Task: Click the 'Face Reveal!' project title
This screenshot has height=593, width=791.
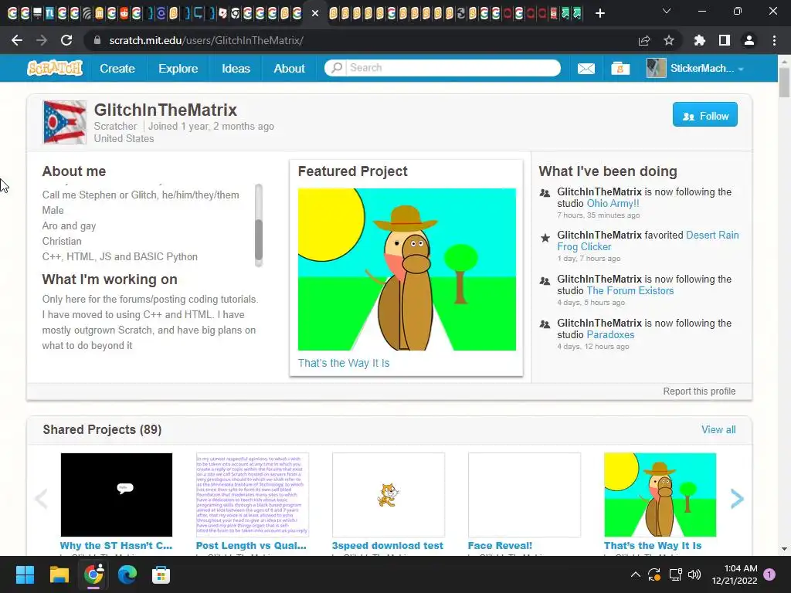Action: (x=500, y=545)
